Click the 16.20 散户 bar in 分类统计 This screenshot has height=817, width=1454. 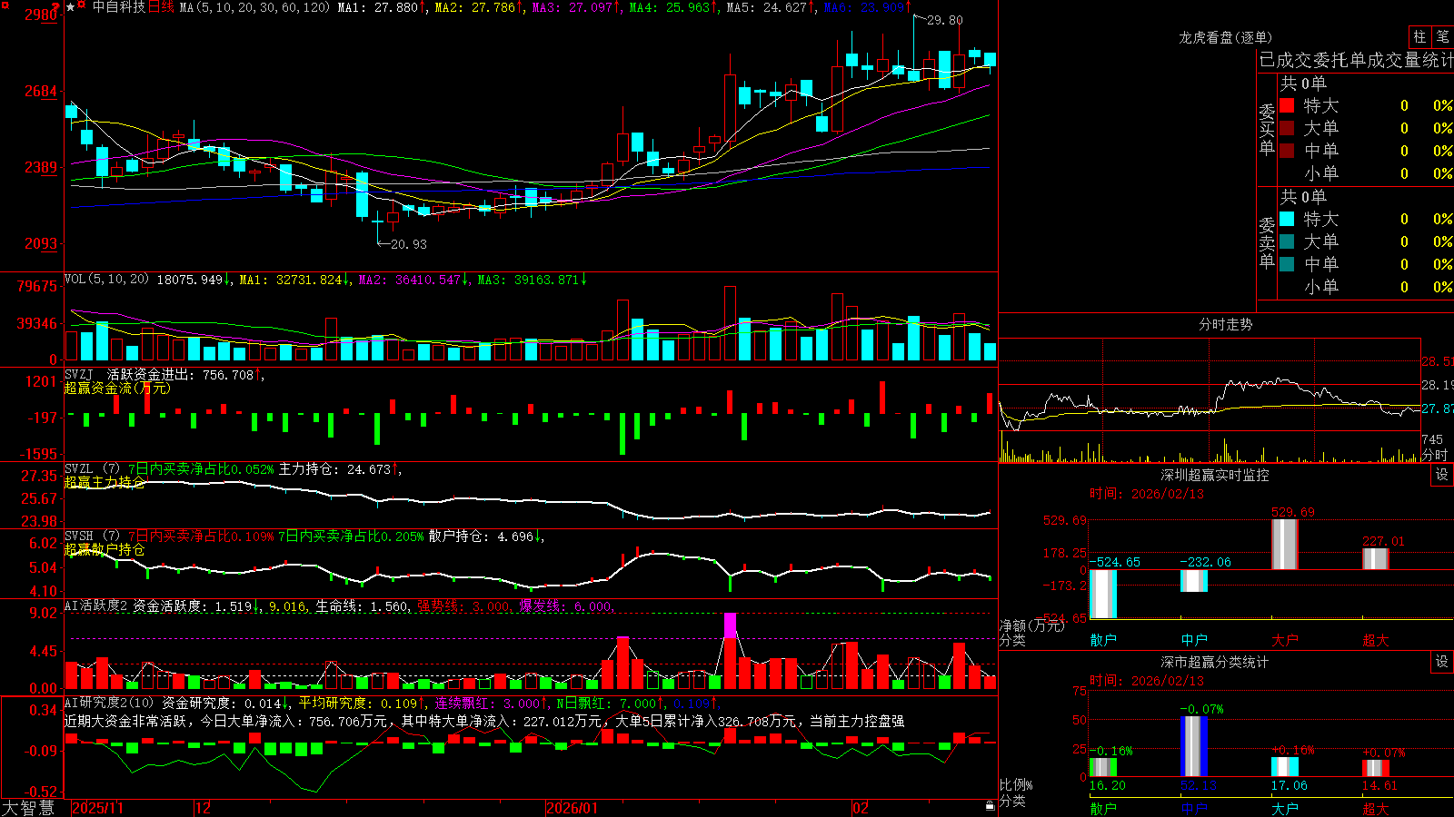[x=1103, y=767]
